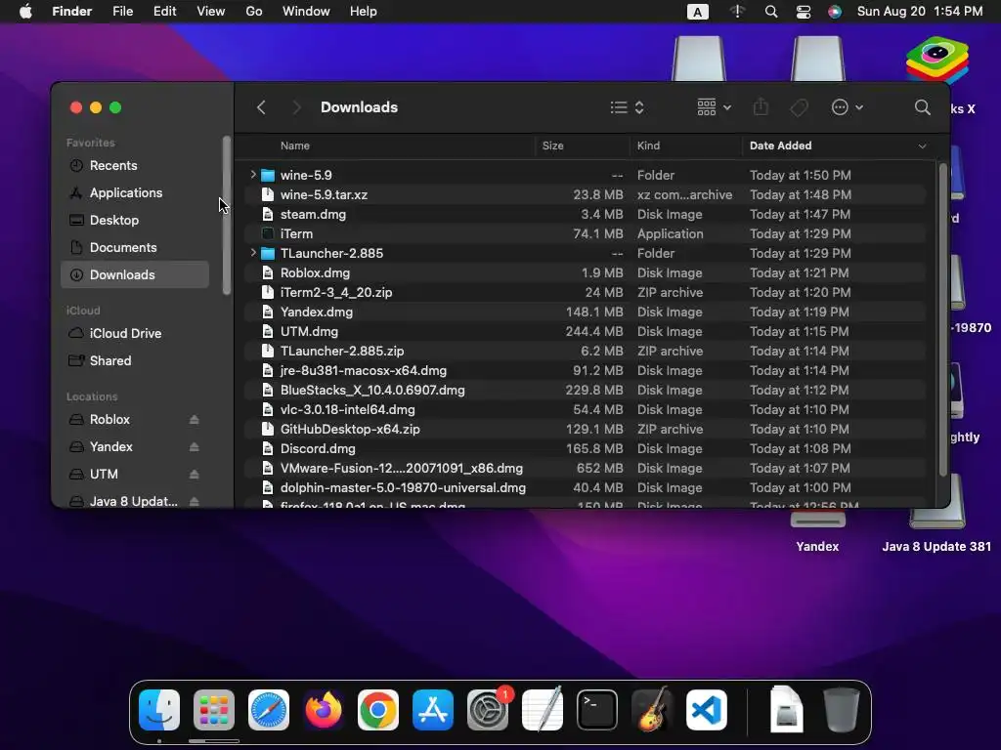Go back with the Finder back arrow
This screenshot has width=1001, height=750.
261,107
